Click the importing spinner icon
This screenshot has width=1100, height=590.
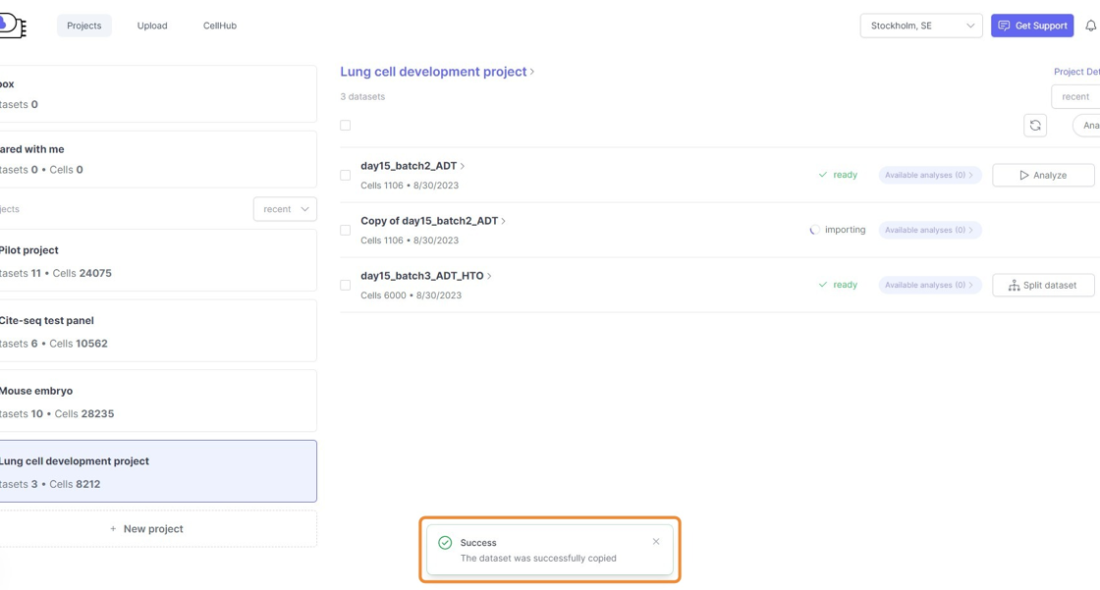tap(814, 230)
